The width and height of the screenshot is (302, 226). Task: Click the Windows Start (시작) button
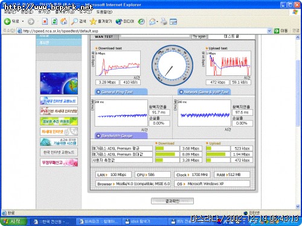point(14,221)
